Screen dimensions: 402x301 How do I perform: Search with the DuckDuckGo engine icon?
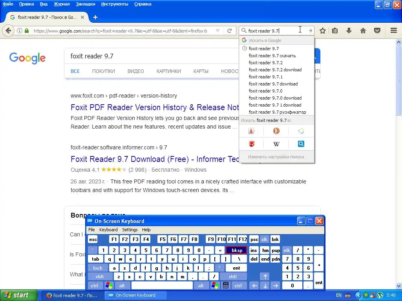(x=276, y=131)
